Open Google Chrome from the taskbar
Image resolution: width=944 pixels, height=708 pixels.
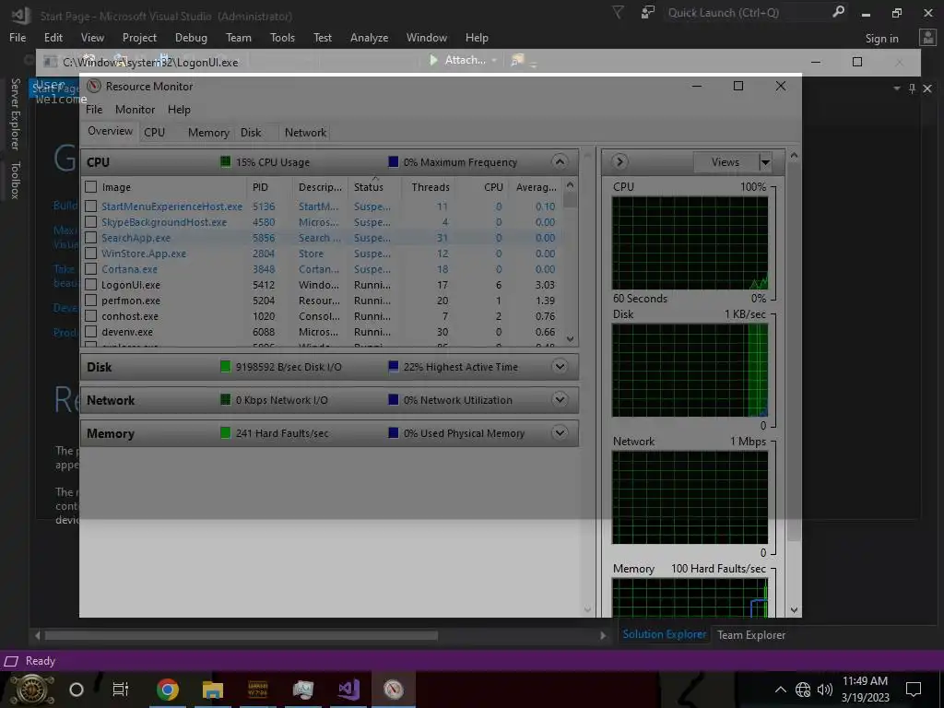(x=168, y=690)
